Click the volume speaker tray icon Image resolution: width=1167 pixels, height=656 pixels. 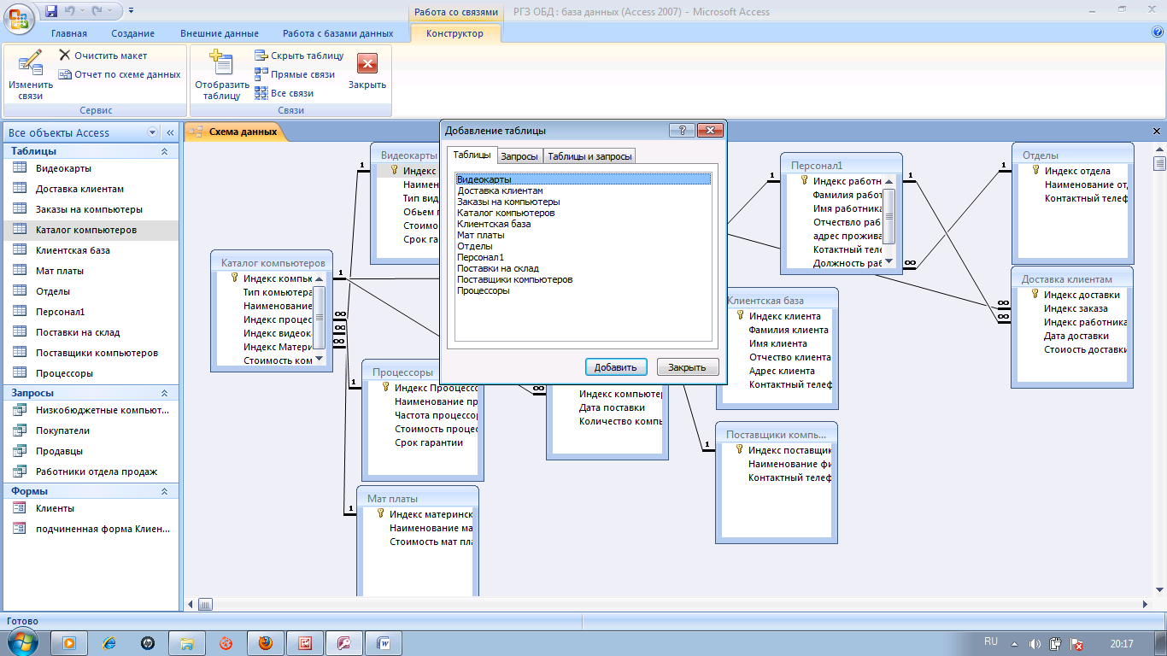(x=1035, y=643)
